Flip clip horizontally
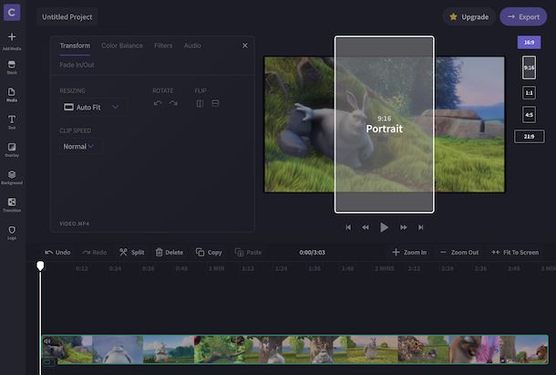Screen dimensions: 556x375 point(200,103)
